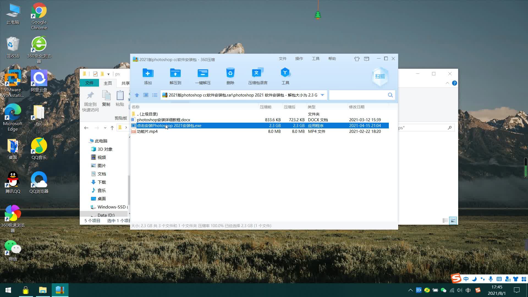Show hidden tray icons chevron

click(411, 290)
